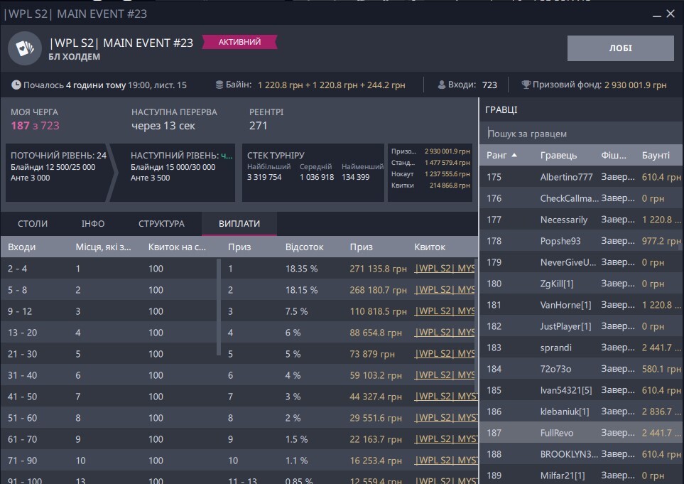Open the ІНФО tab

point(93,224)
